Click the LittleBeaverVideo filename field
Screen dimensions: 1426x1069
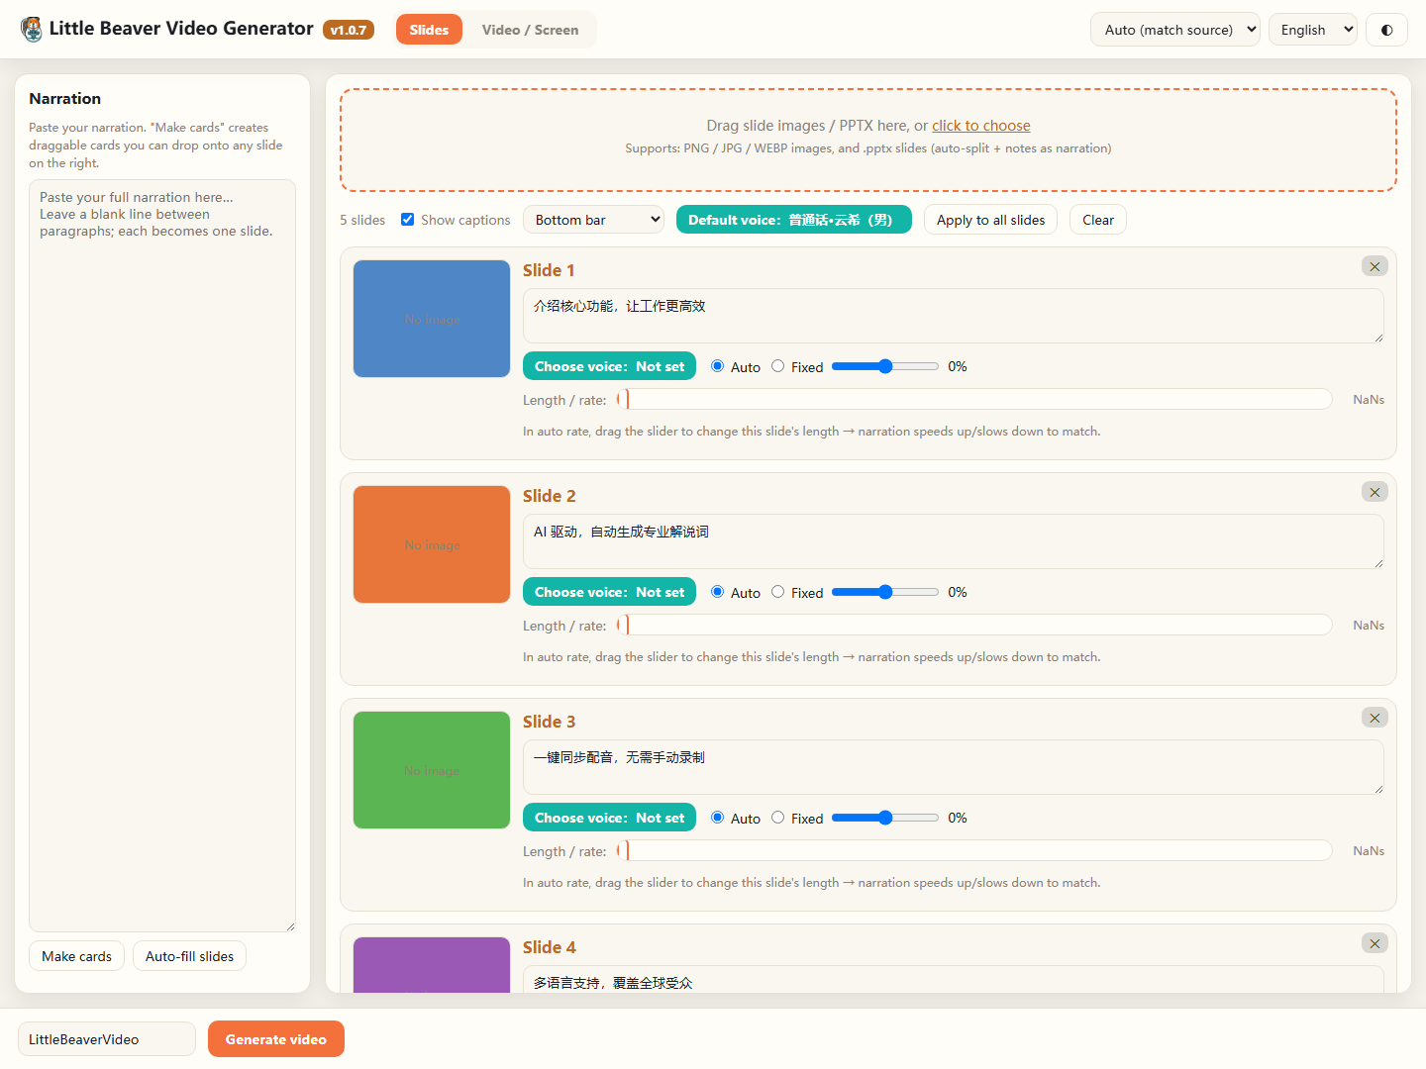107,1039
